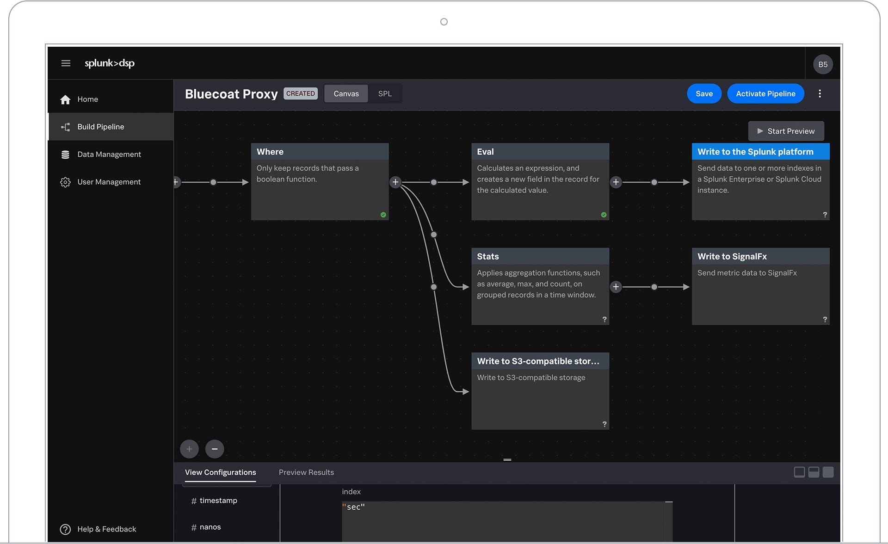Select the timestamp field in the list
The width and height of the screenshot is (888, 544).
click(x=214, y=501)
